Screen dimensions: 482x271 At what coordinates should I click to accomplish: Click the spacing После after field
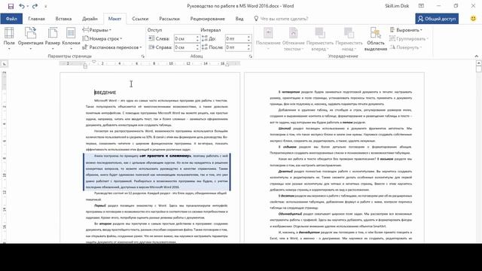click(x=236, y=47)
